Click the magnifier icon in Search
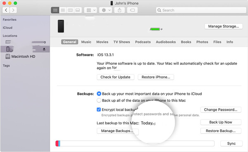 pyautogui.click(x=159, y=10)
